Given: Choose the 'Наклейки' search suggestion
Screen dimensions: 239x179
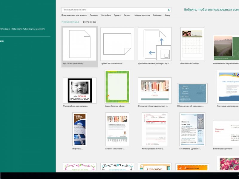Looking at the screenshot, I should point(106,15).
